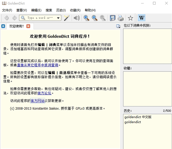Image resolution: width=172 pixels, height=149 pixels.
Task: Maximize the GoldenDict window
Action: click(154, 3)
